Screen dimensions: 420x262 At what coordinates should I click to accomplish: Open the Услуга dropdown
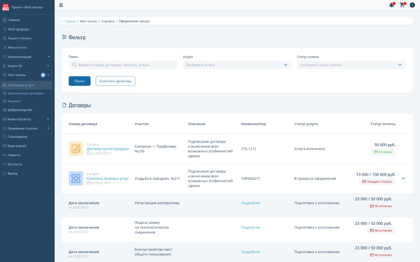pyautogui.click(x=237, y=65)
